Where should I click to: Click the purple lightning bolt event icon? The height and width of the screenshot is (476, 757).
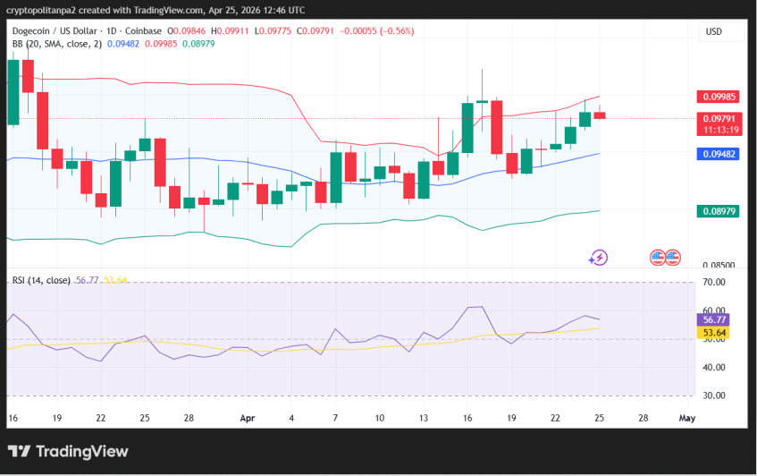click(598, 258)
